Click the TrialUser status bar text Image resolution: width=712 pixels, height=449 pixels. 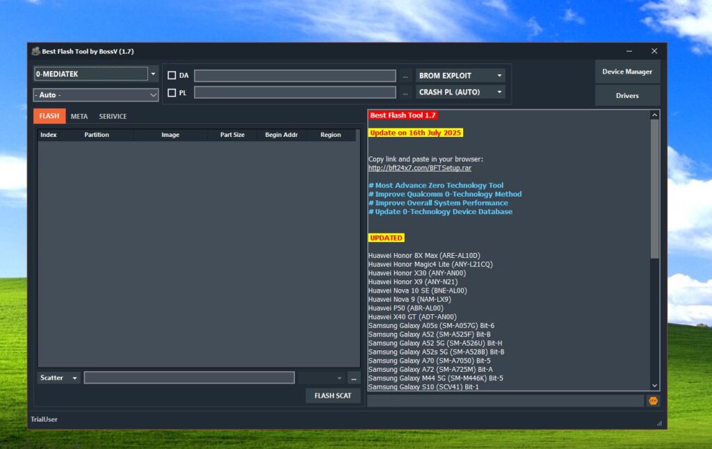click(44, 420)
